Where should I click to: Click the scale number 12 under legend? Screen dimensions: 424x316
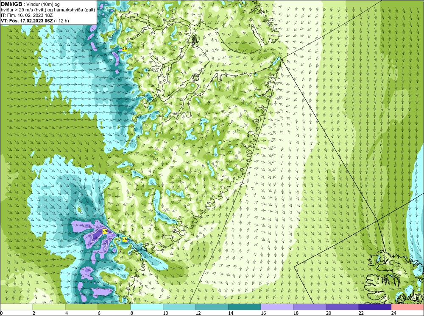(x=198, y=313)
